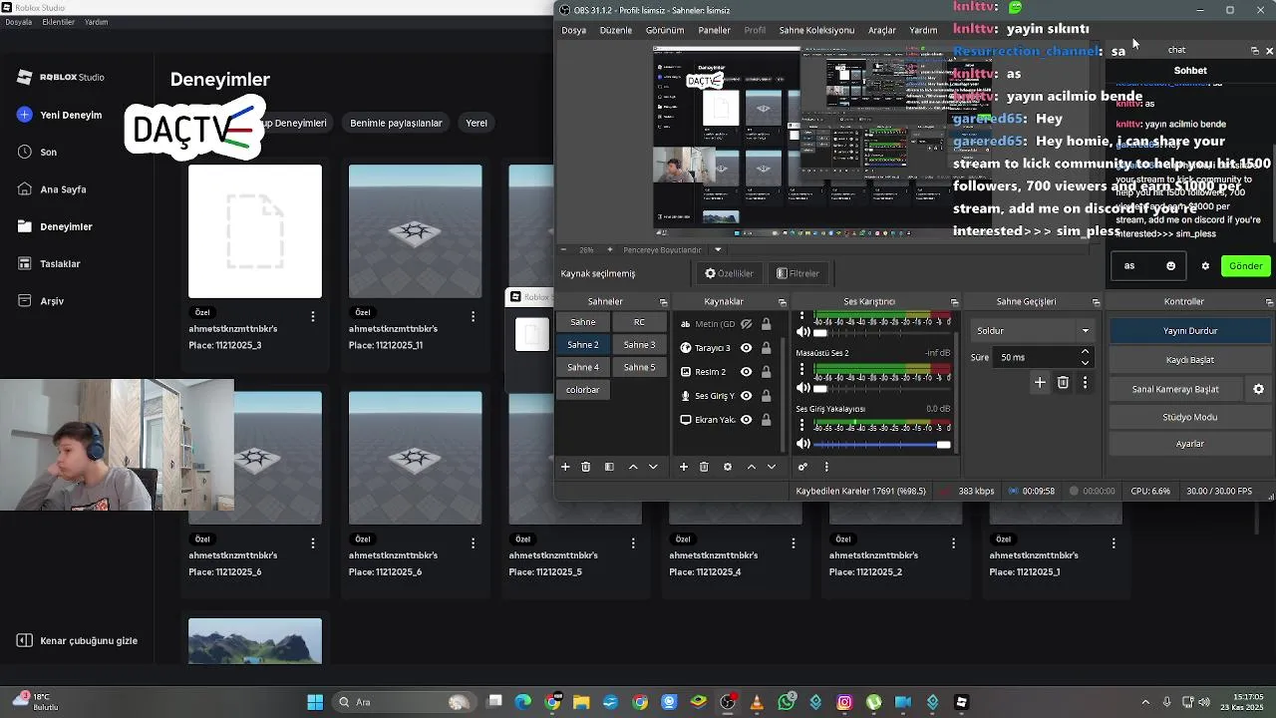This screenshot has width=1276, height=718.
Task: Mute Ses Giriş Yakalayıcısı speaker icon
Action: (803, 445)
